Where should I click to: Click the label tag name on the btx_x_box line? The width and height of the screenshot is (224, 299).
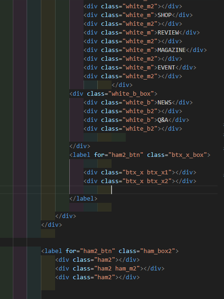click(81, 155)
